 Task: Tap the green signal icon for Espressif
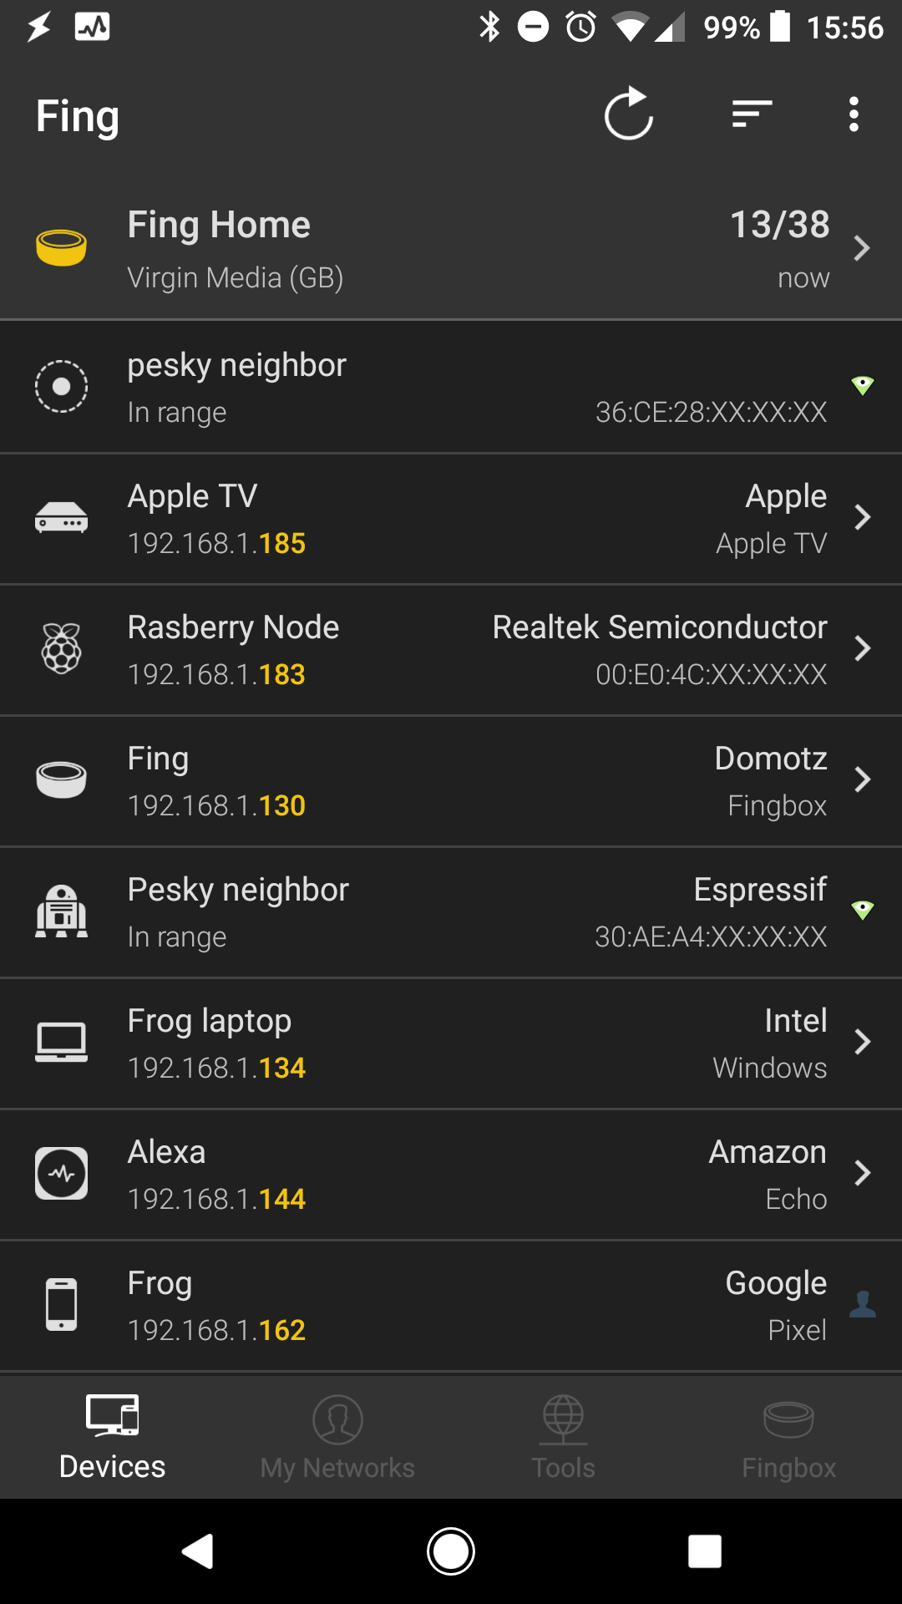[862, 910]
